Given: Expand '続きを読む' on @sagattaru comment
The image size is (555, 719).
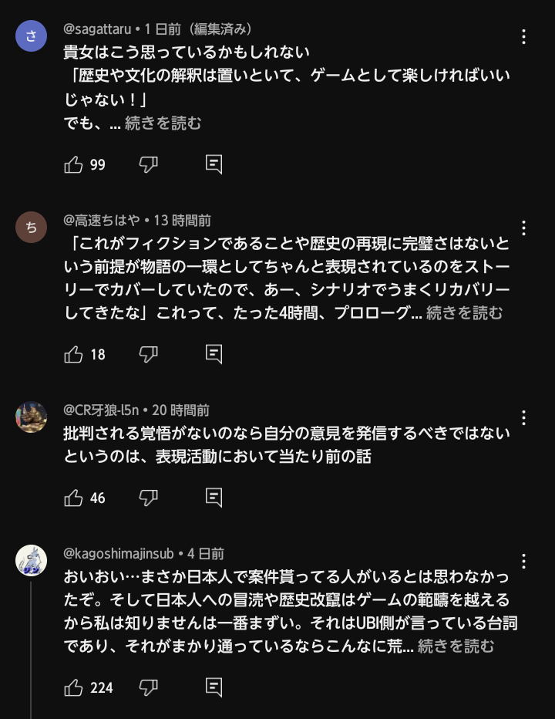Looking at the screenshot, I should [163, 123].
